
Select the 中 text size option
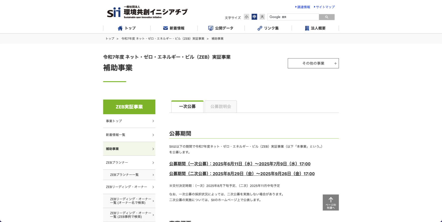[x=254, y=17]
